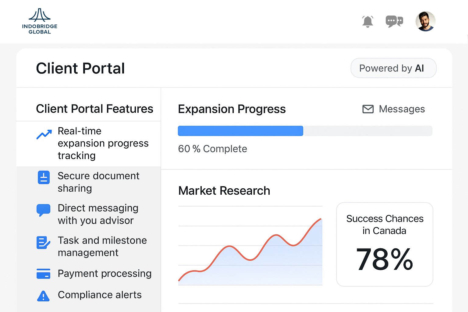Choose Secure document sharing from features list
The image size is (468, 312).
98,182
